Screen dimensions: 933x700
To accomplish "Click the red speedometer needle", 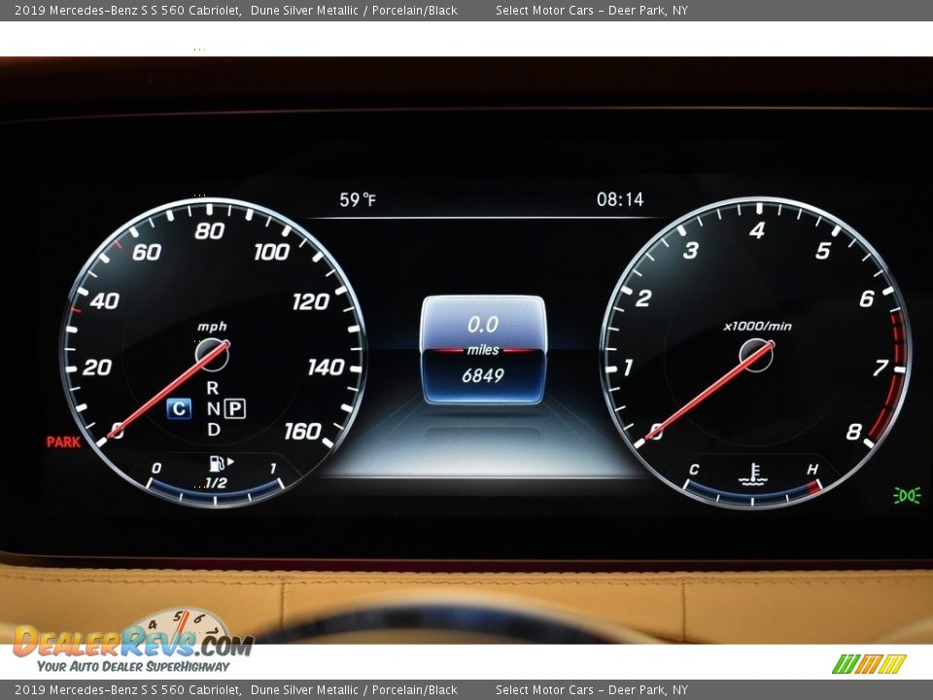I will [x=169, y=391].
